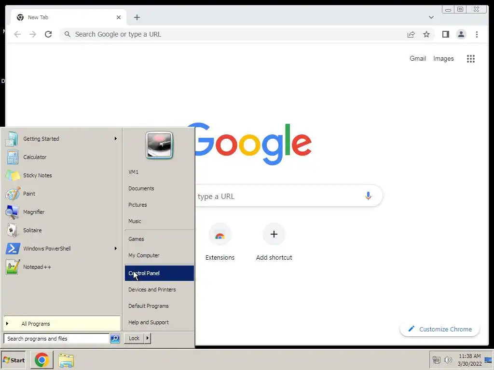Click the user account picture in Start menu
494x370 pixels.
coord(159,145)
